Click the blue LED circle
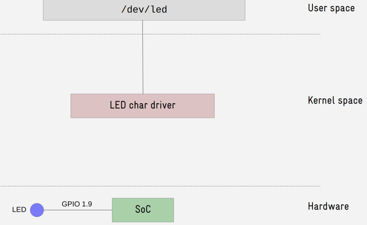This screenshot has height=225, width=367. coord(37,210)
